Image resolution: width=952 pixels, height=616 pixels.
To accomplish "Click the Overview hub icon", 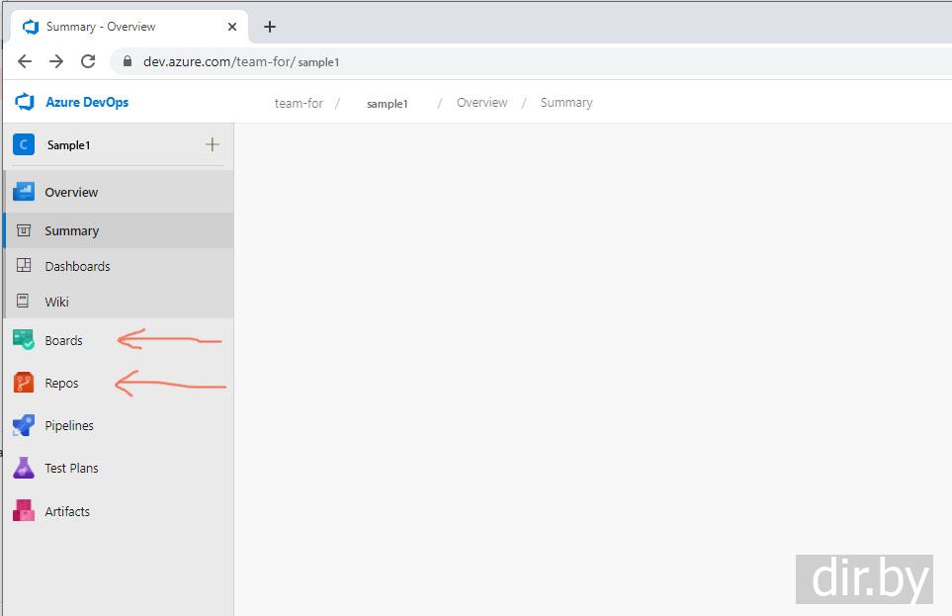I will 24,192.
